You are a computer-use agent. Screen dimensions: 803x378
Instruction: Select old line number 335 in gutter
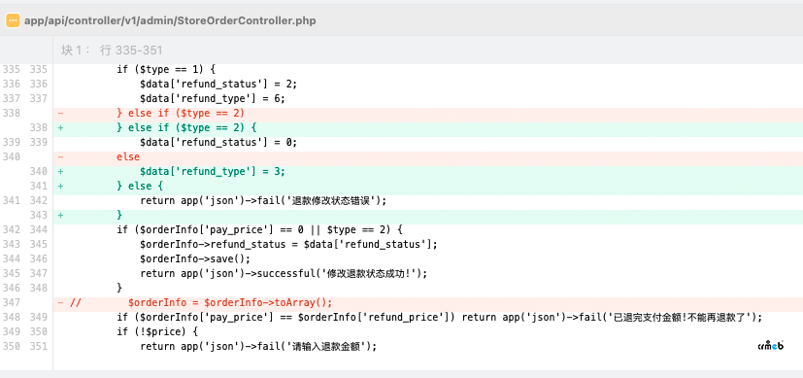coord(12,69)
